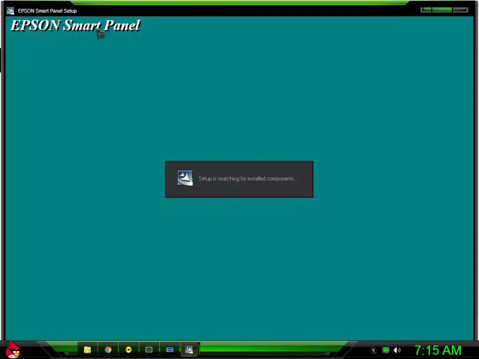The image size is (479, 359).
Task: Minimize the EPSON Smart Panel Setup window
Action: (426, 10)
